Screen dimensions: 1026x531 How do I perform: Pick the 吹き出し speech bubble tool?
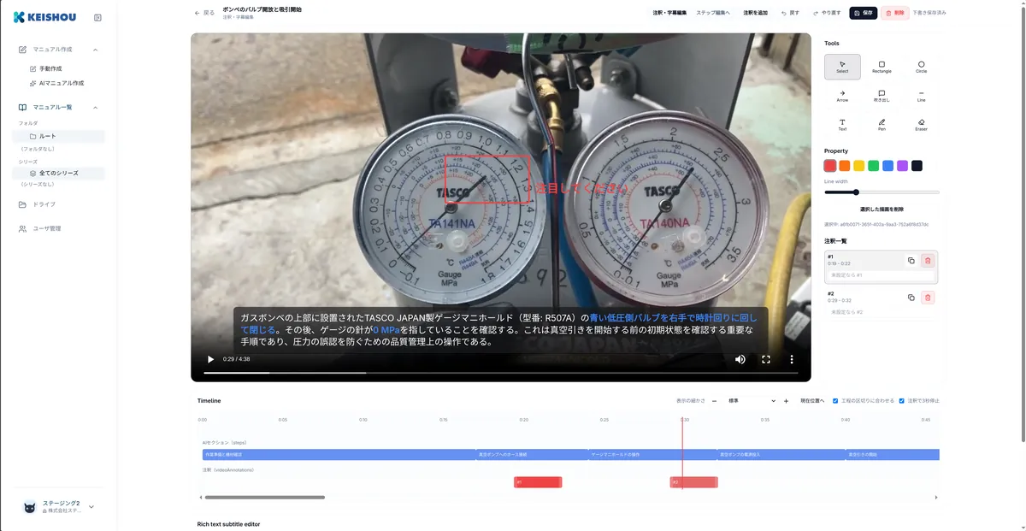coord(882,96)
